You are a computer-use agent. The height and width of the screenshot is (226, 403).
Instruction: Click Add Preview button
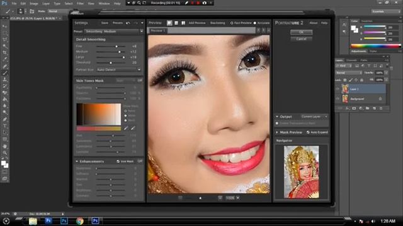197,23
